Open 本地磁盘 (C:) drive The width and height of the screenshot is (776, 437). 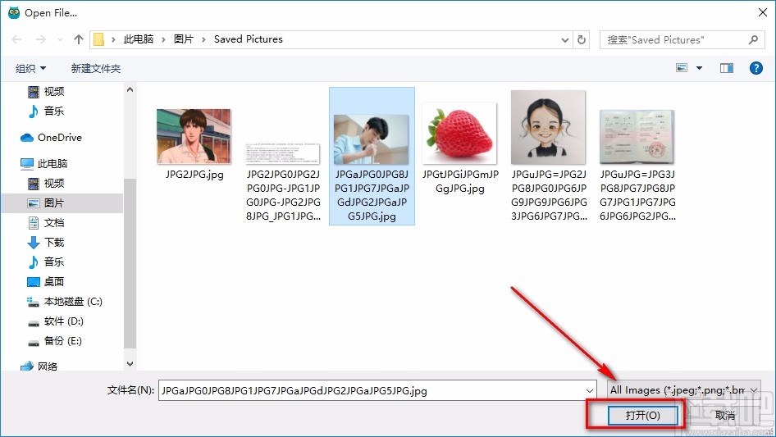65,302
